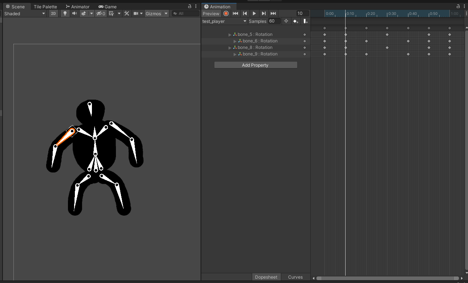Add an animation event with the event marker icon
The image size is (468, 283).
(x=305, y=21)
